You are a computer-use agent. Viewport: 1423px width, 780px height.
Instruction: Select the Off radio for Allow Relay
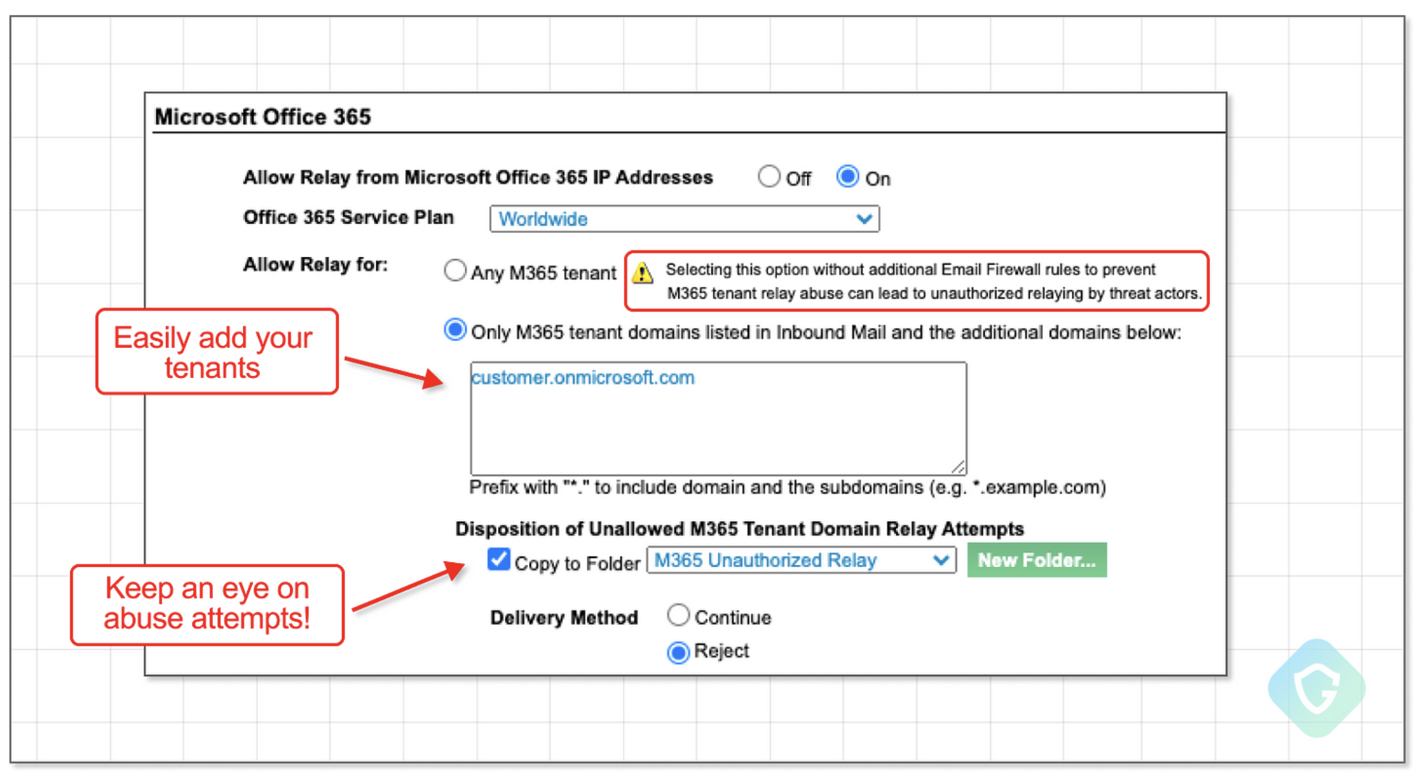tap(769, 176)
